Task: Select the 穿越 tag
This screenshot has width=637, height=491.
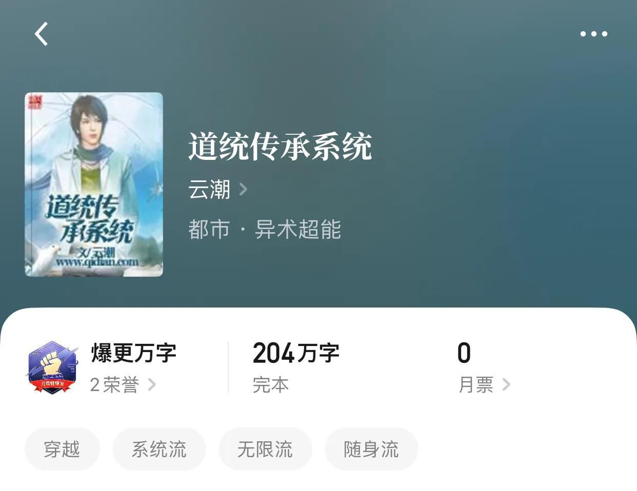Action: pyautogui.click(x=62, y=449)
